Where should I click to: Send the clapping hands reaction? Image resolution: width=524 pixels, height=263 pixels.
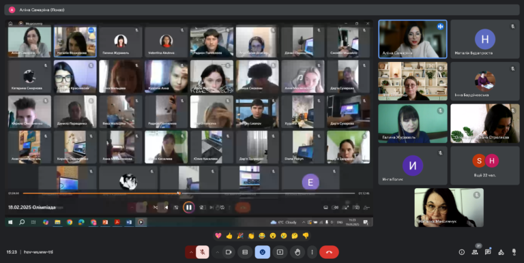251,236
